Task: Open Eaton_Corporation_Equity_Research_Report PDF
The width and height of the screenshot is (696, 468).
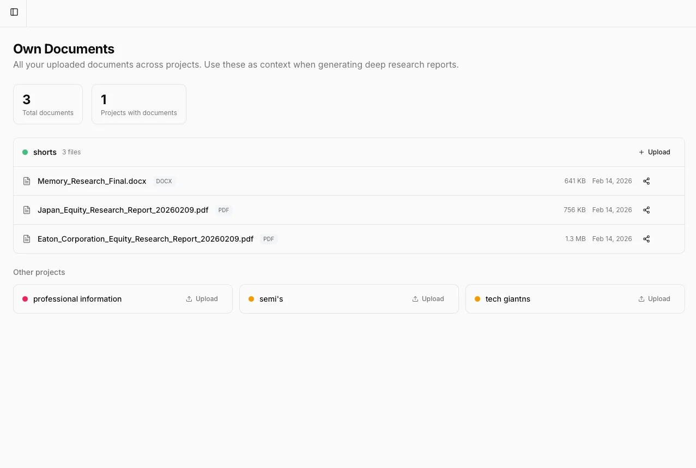Action: point(145,239)
